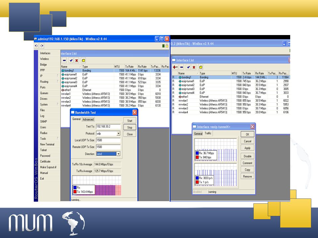Click the red X Disable icon in right Interface List
The width and height of the screenshot is (318, 238).
click(x=194, y=67)
